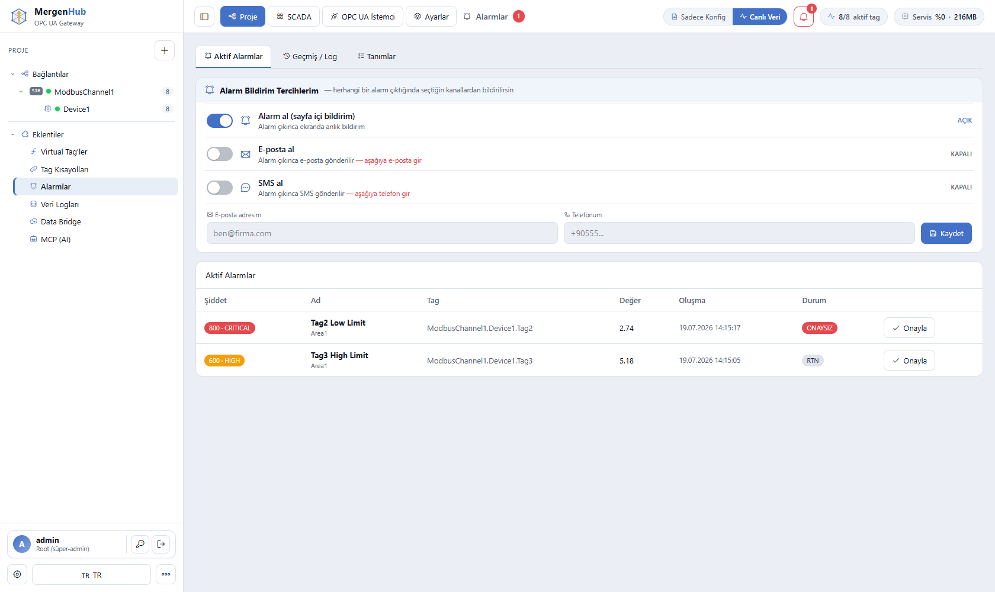Click the chat bubble icon beside SMS al

(x=246, y=188)
